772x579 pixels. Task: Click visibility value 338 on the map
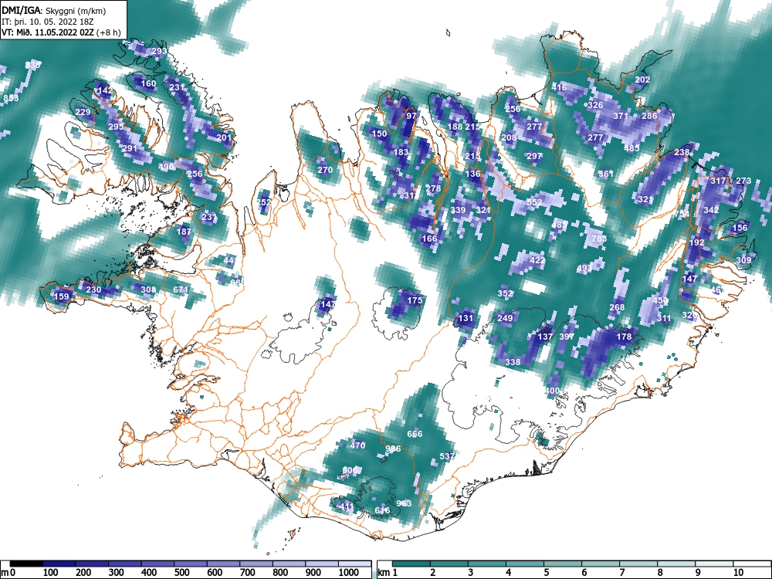click(x=513, y=362)
